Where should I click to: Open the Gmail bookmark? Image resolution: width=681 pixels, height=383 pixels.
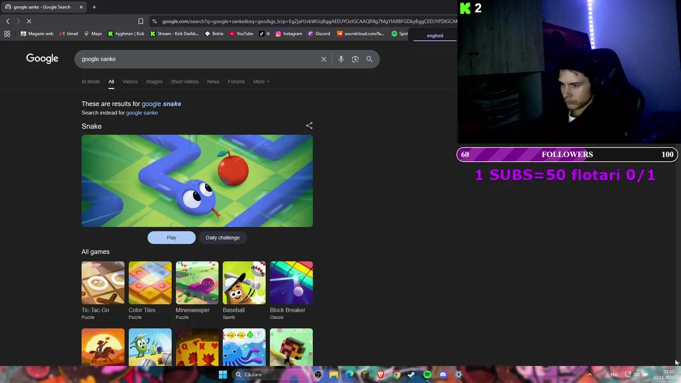(69, 34)
